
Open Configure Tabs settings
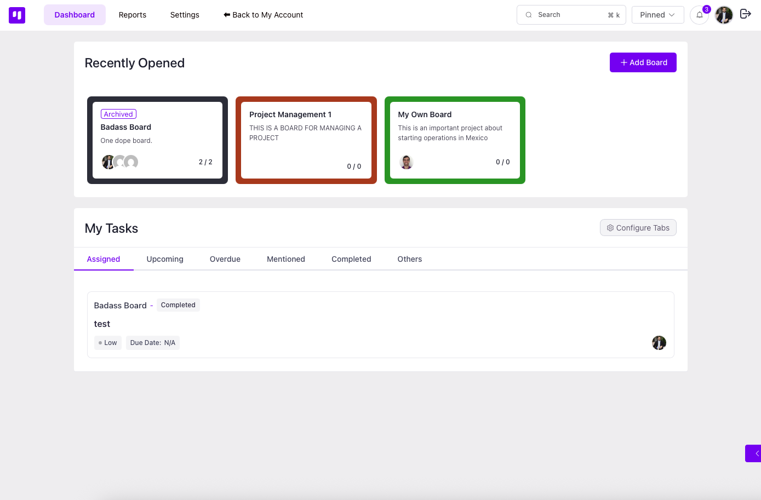(x=638, y=228)
